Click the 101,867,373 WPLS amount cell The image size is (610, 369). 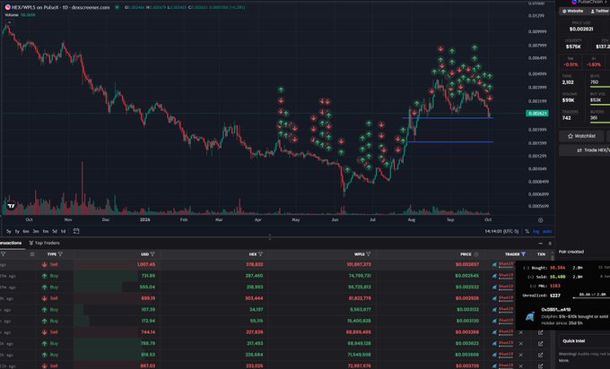tap(359, 264)
